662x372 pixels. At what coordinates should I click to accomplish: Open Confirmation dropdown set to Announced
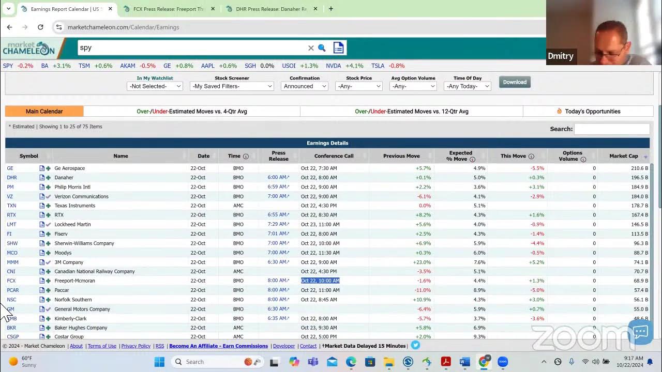click(x=305, y=86)
